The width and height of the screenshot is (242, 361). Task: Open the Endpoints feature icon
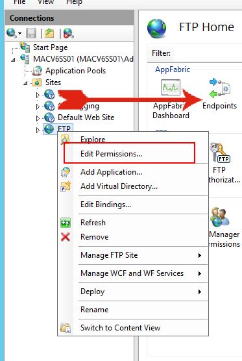click(x=220, y=88)
